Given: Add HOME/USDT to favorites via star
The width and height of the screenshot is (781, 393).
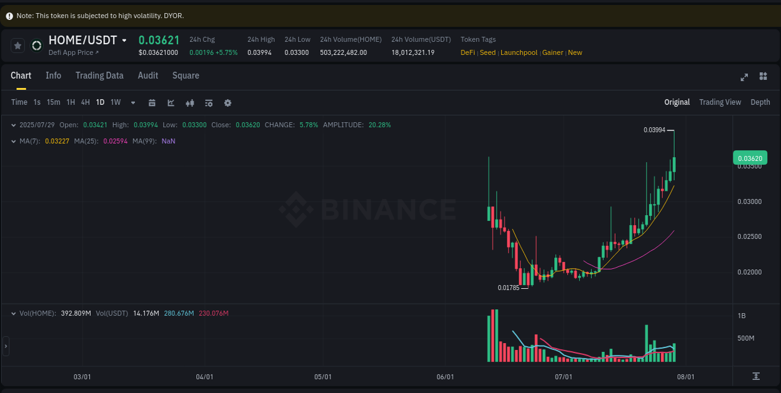Looking at the screenshot, I should [17, 45].
